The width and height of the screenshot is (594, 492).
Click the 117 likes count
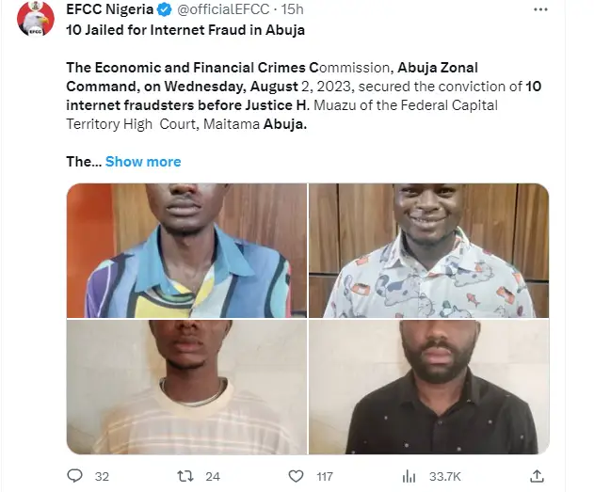click(x=325, y=477)
